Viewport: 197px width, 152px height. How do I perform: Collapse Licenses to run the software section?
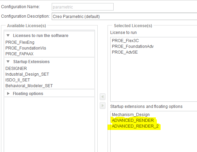pyautogui.click(x=8, y=36)
